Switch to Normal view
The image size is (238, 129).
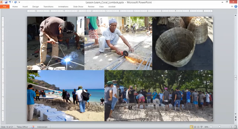tap(192, 127)
